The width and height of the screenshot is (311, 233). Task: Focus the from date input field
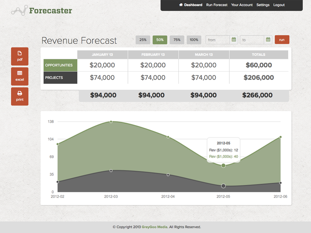pos(218,40)
